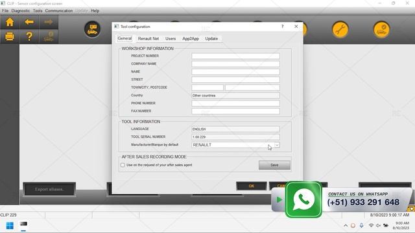The width and height of the screenshot is (415, 233).
Task: Open the wrench repair icon
Action: tap(340, 29)
